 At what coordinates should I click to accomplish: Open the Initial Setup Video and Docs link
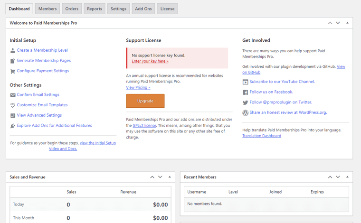(x=98, y=143)
